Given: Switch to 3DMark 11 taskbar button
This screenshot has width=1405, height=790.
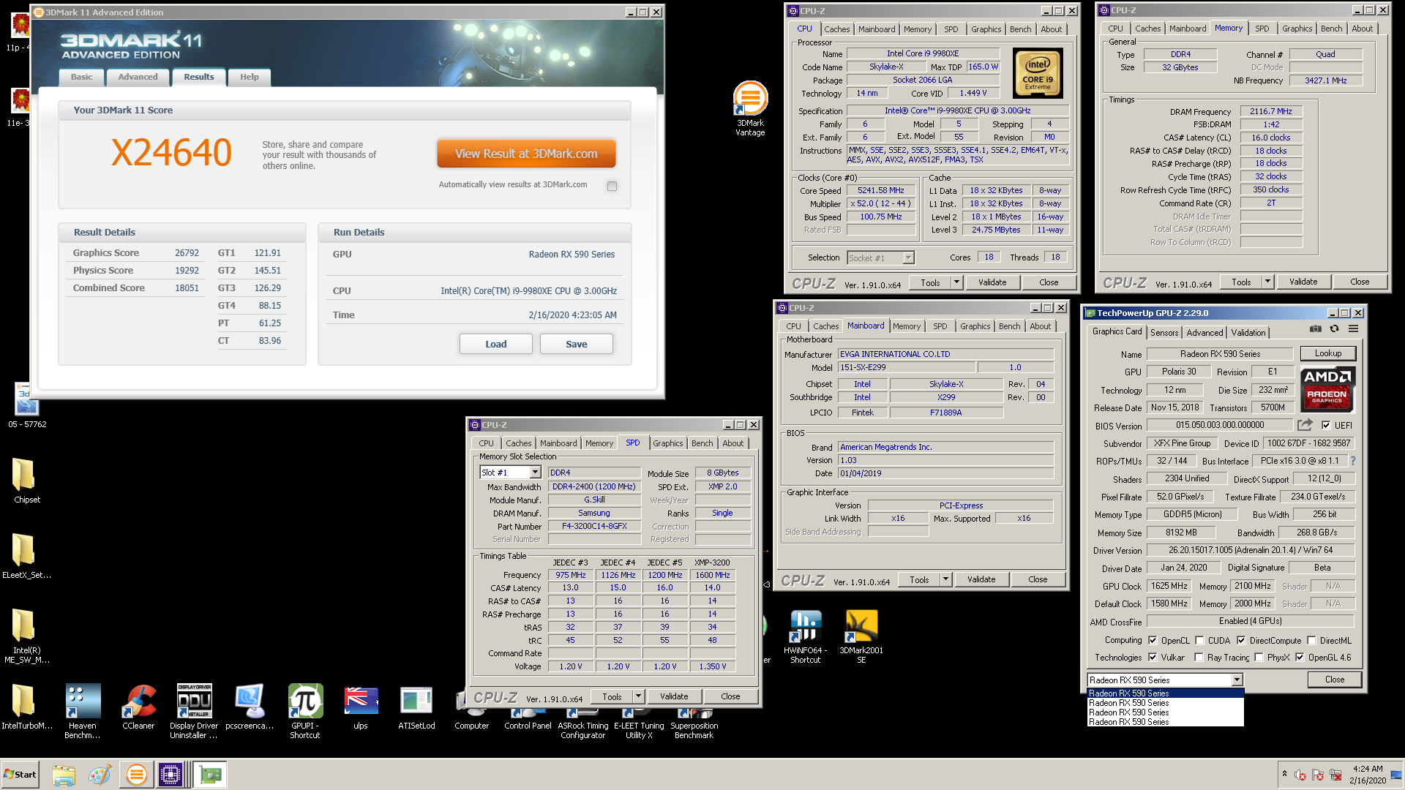Looking at the screenshot, I should click(x=136, y=775).
